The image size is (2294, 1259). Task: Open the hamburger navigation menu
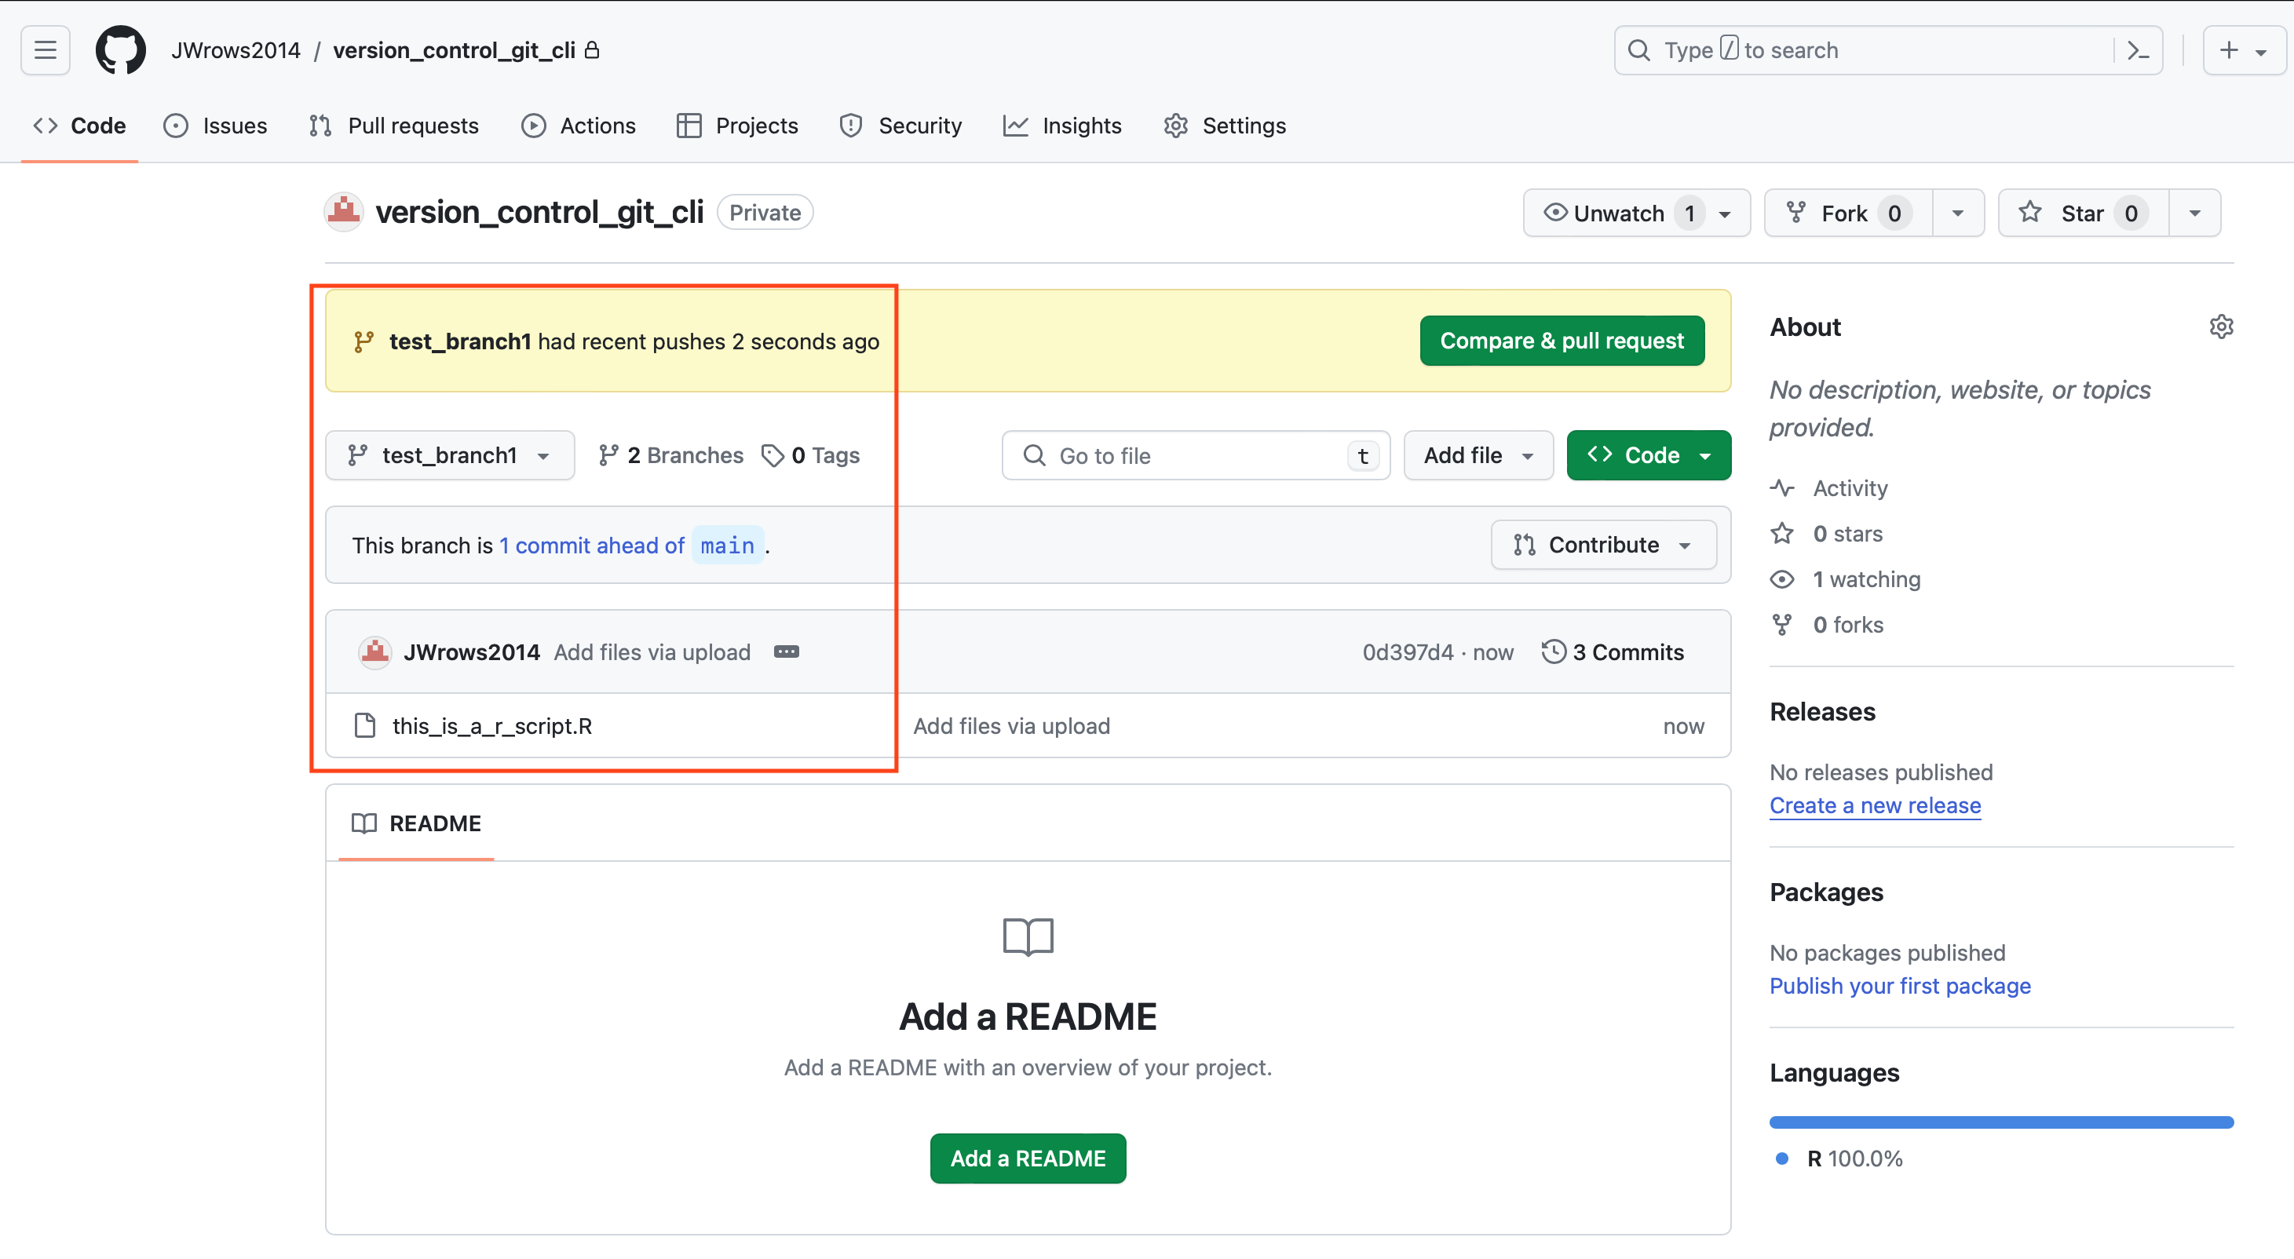[46, 50]
